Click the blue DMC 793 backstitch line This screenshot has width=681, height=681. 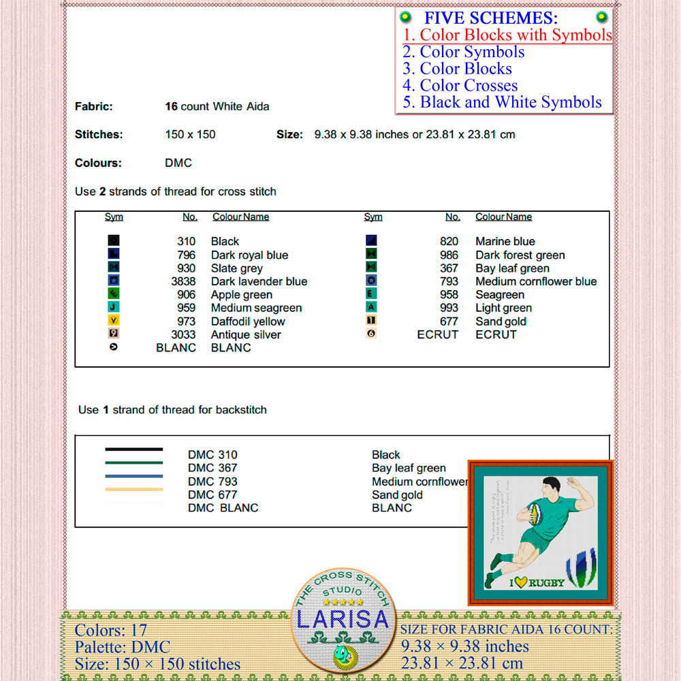point(133,476)
